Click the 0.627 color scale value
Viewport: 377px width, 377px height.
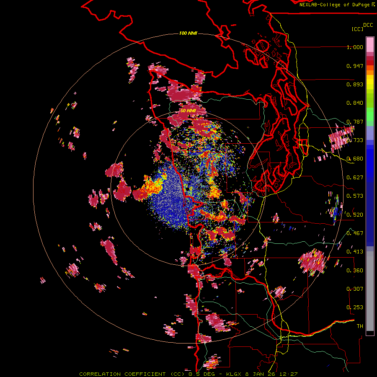(x=355, y=178)
